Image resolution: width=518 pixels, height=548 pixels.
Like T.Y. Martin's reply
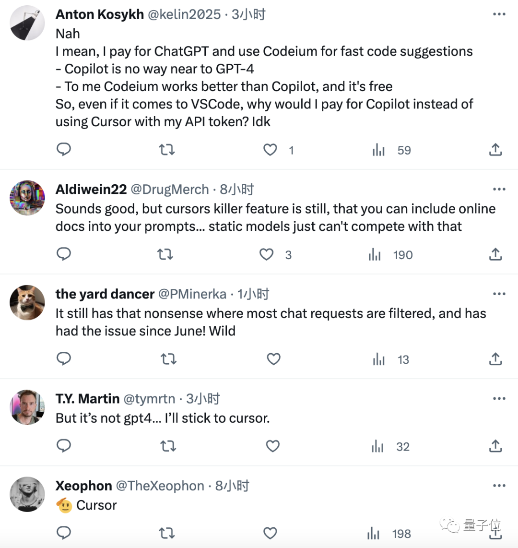[x=272, y=446]
